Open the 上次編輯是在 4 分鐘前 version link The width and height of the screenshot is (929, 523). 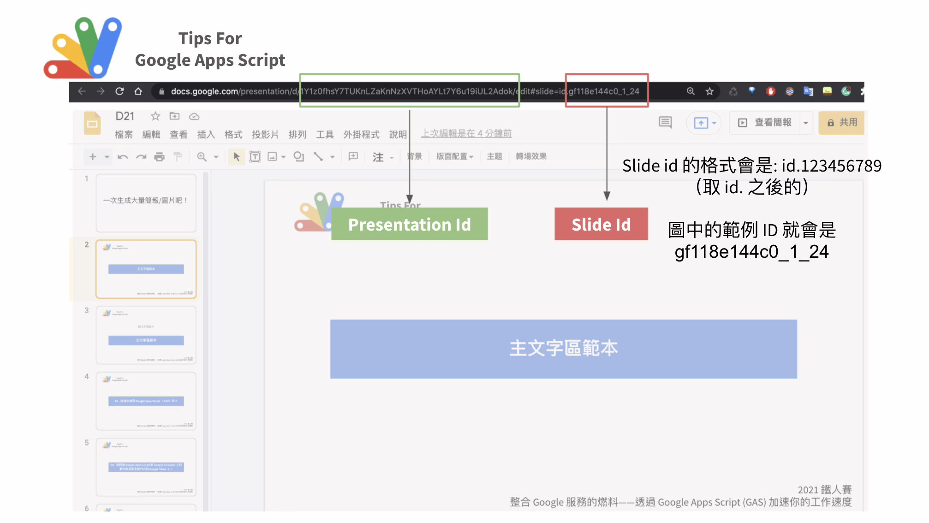[466, 133]
